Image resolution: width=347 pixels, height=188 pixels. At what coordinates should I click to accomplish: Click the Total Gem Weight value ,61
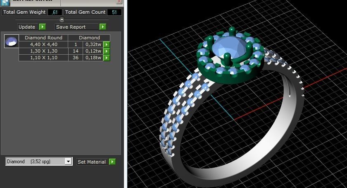tap(55, 12)
